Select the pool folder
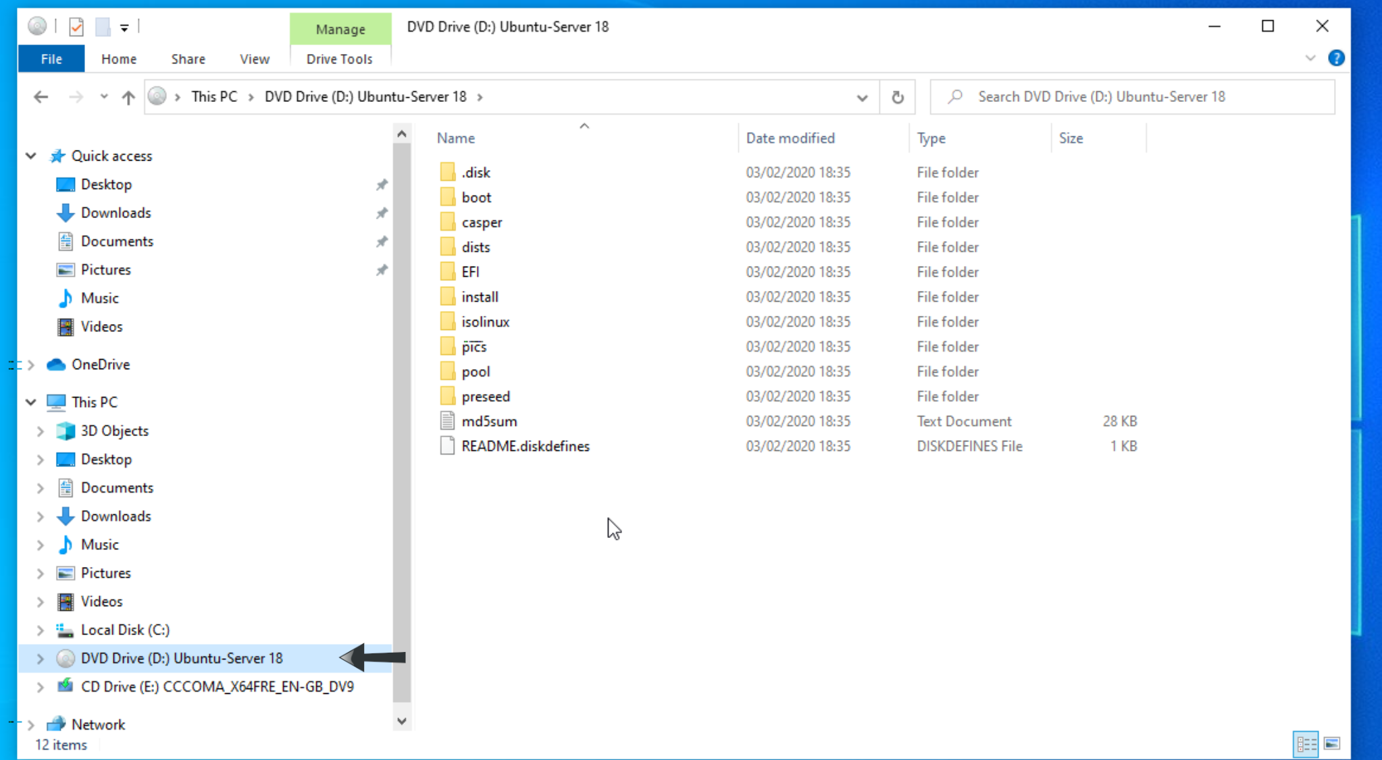The height and width of the screenshot is (760, 1382). click(x=476, y=372)
